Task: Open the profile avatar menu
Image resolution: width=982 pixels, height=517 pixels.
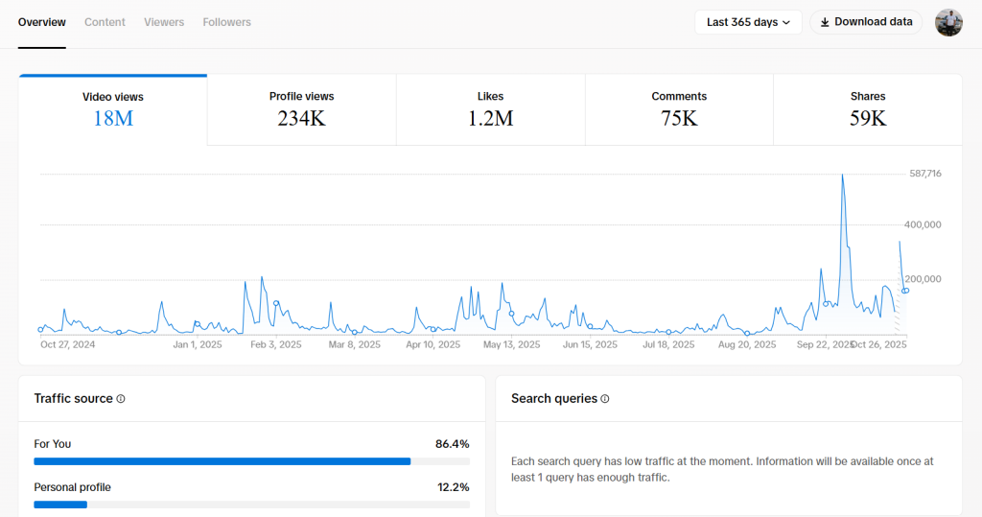Action: click(948, 22)
